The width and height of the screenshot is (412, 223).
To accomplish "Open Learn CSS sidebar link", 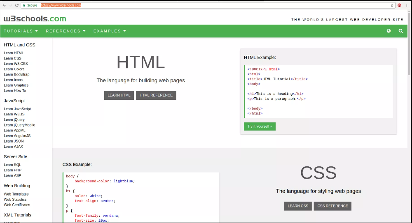I will click(13, 58).
